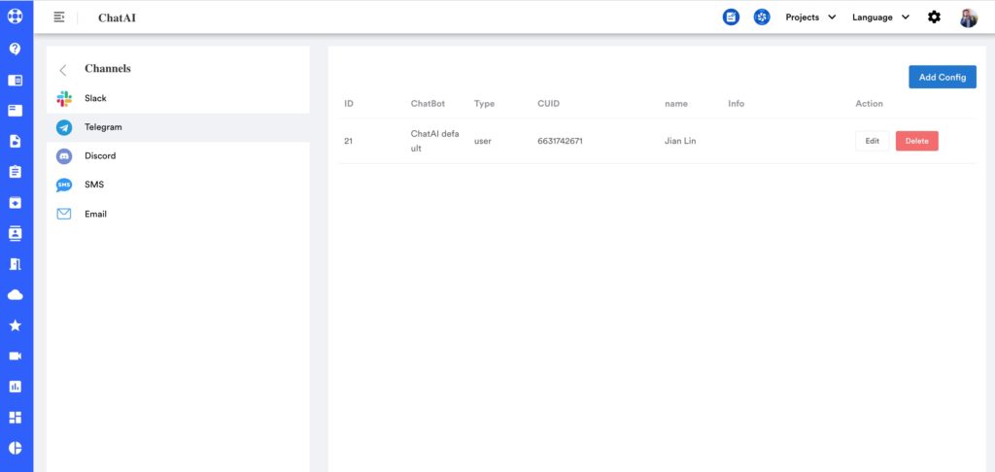Click the name column header
995x472 pixels.
(x=676, y=103)
